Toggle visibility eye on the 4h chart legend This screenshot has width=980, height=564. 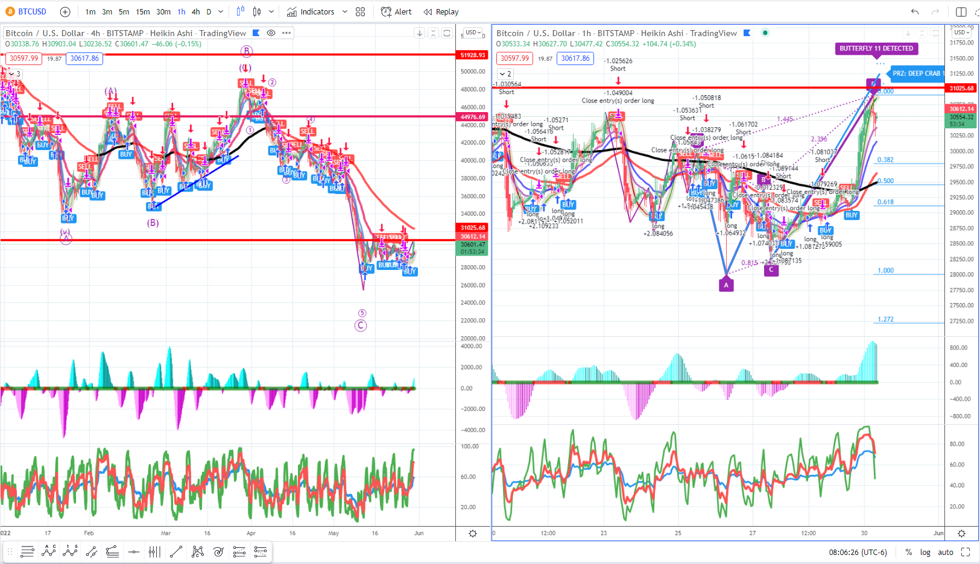[271, 33]
